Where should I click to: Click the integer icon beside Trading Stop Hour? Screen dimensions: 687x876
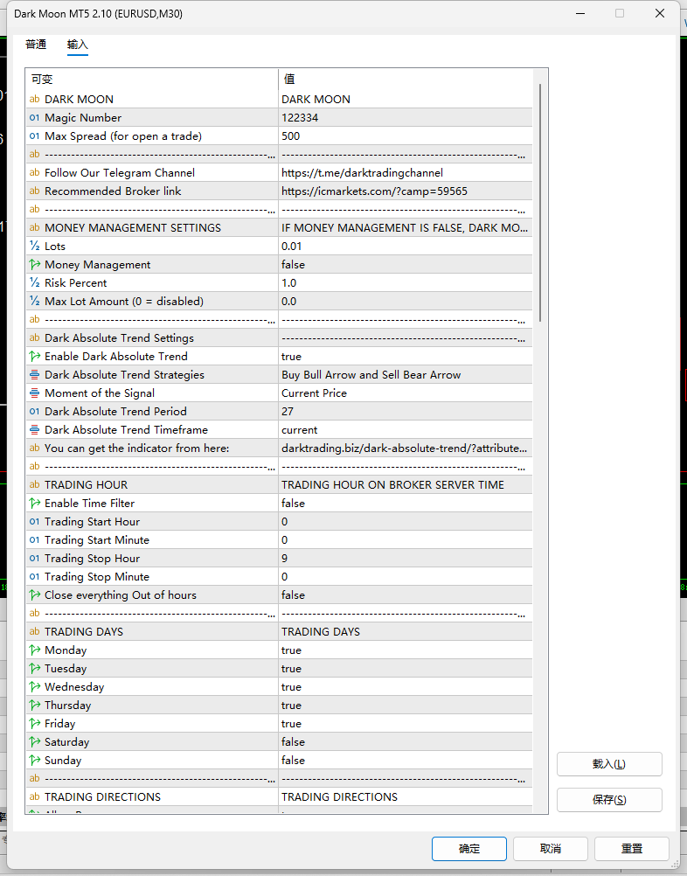(35, 558)
